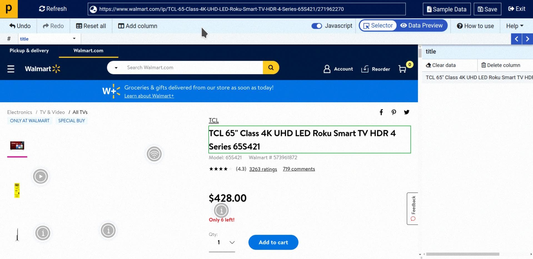Open the title column dropdown
Viewport: 533px width, 259px height.
[74, 39]
